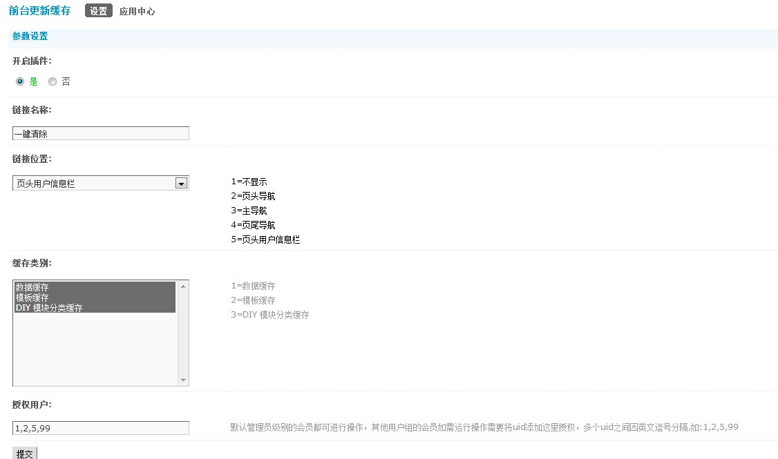Select 模板缓存 in the cache type list
The width and height of the screenshot is (778, 459).
tap(32, 297)
